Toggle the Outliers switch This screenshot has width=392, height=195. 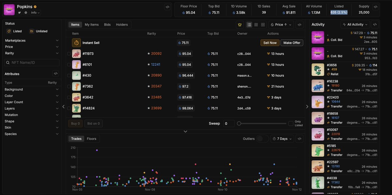262,139
